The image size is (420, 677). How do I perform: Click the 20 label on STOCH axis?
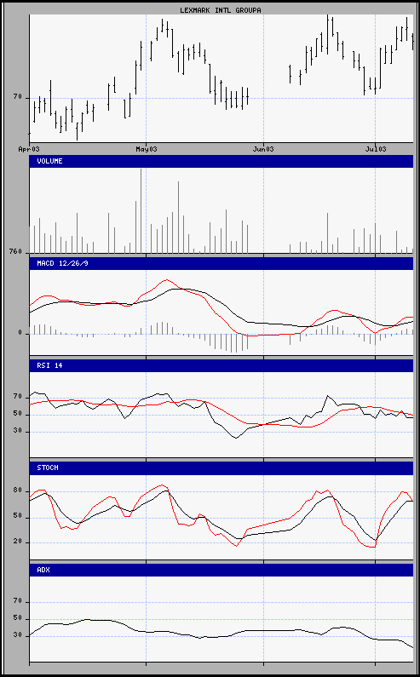pos(18,542)
